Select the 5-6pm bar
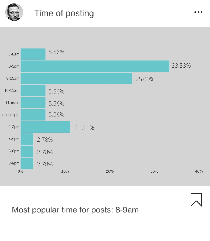This screenshot has width=210, height=241. pyautogui.click(x=27, y=151)
